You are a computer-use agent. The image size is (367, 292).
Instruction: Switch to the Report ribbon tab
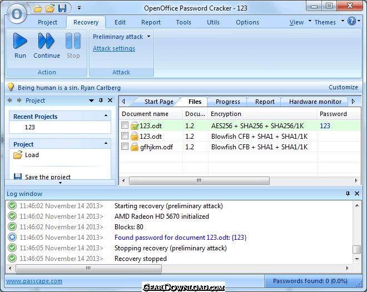(151, 22)
